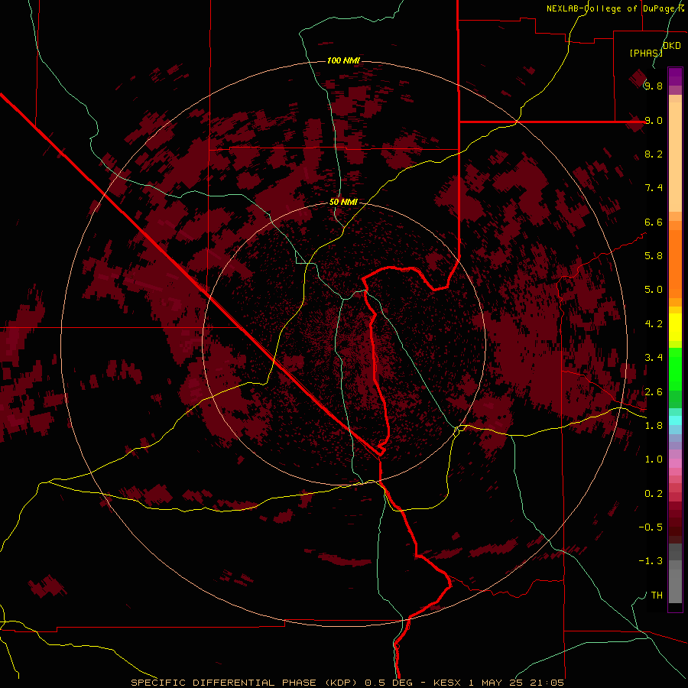Click the [PHAS] legend unit label
The image size is (688, 688).
tap(646, 53)
